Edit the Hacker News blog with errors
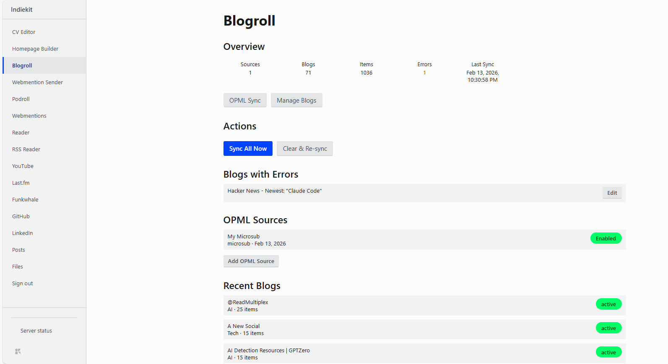668x364 pixels. 612,193
